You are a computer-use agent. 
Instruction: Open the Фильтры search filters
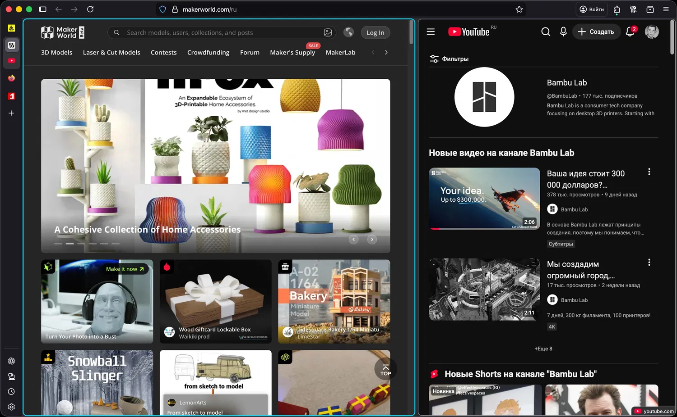449,59
